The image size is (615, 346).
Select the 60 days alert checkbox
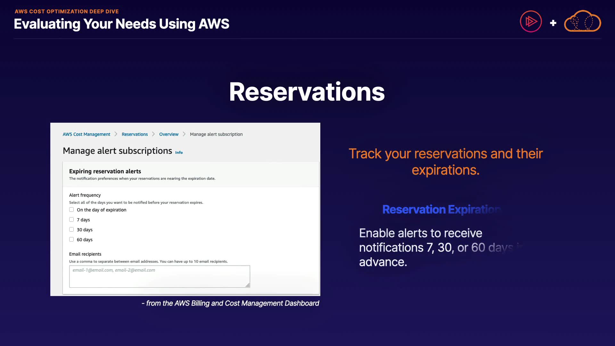pyautogui.click(x=71, y=239)
